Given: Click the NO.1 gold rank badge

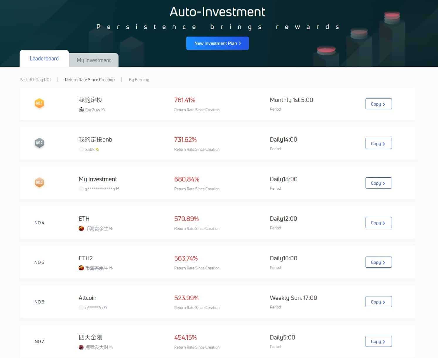Looking at the screenshot, I should tap(39, 103).
